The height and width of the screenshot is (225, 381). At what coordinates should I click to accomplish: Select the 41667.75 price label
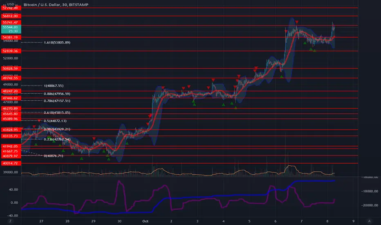point(11,151)
